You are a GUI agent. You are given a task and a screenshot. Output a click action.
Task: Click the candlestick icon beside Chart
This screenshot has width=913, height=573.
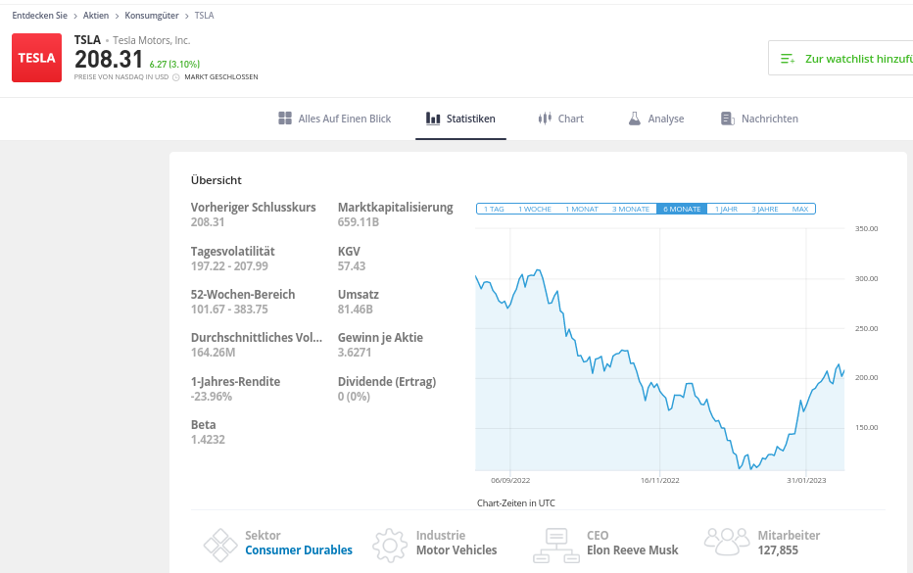(545, 119)
